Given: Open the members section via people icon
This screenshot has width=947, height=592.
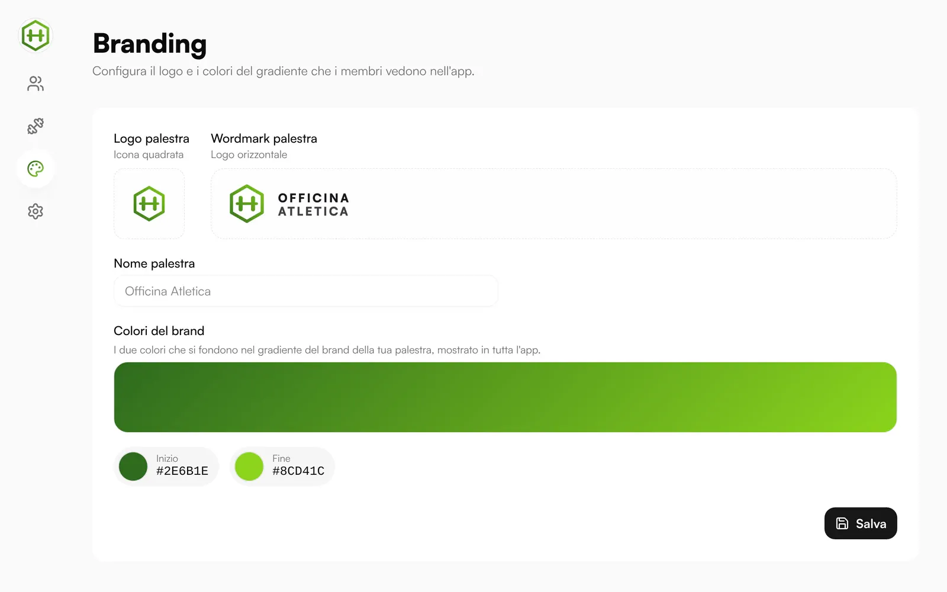Looking at the screenshot, I should [x=36, y=83].
